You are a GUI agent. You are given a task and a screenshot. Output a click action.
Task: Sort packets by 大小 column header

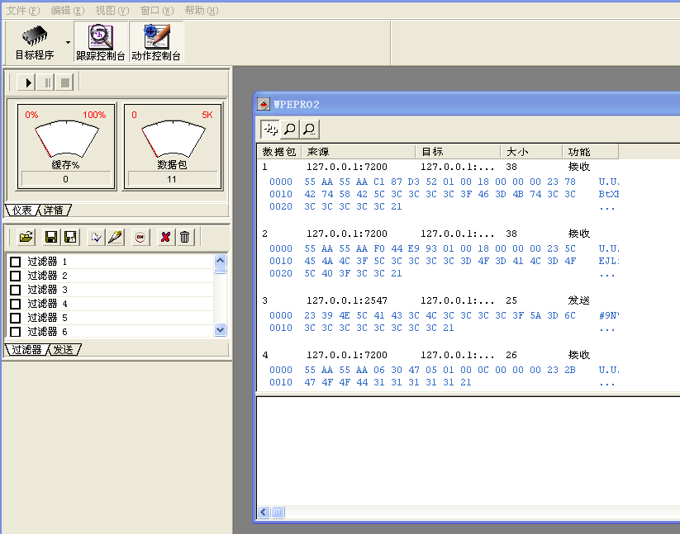coord(517,152)
